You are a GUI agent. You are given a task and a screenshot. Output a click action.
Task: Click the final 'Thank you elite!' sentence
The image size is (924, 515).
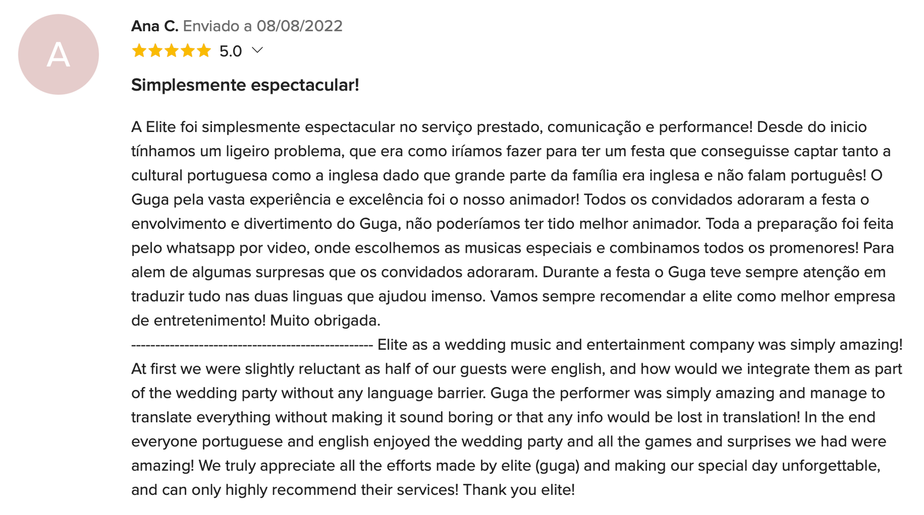519,490
